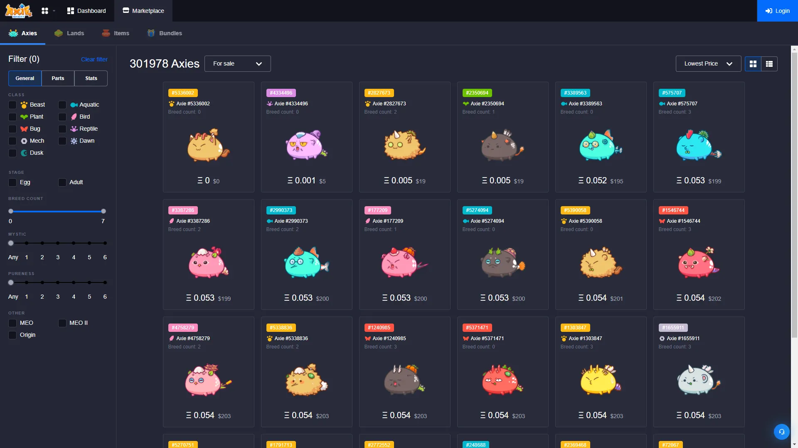
Task: Click the Beast class paw icon
Action: click(x=24, y=105)
